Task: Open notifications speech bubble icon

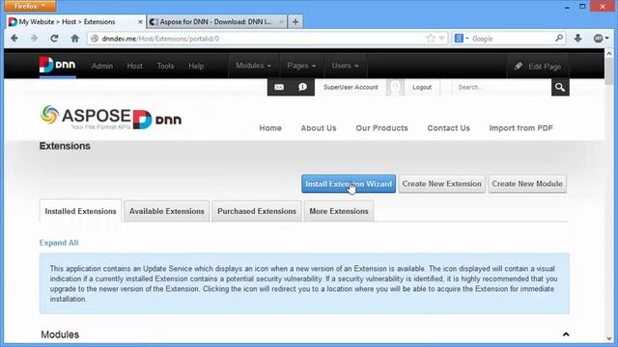Action: [302, 87]
